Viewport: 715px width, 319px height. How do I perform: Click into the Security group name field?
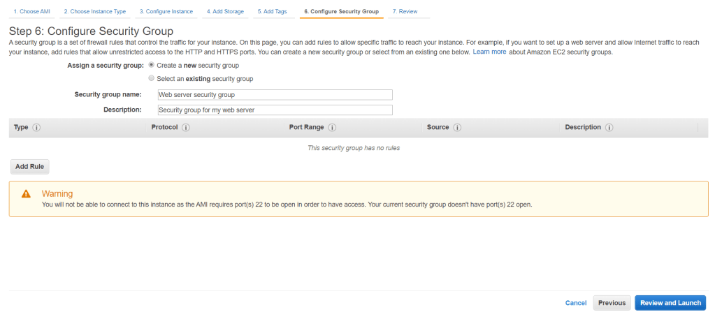(x=275, y=95)
